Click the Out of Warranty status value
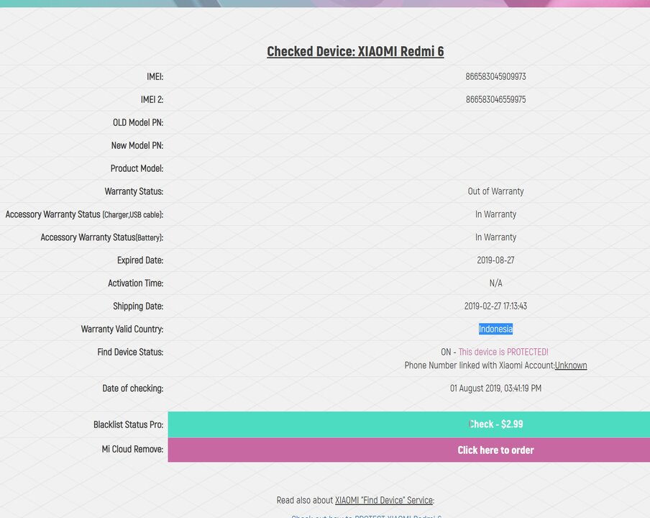Image resolution: width=650 pixels, height=518 pixels. (495, 191)
